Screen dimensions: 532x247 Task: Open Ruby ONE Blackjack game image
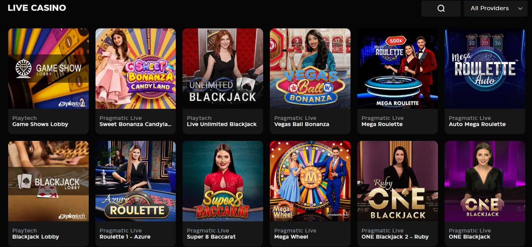(398, 181)
